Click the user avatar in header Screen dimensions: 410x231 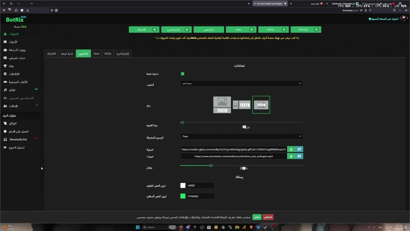(x=403, y=19)
